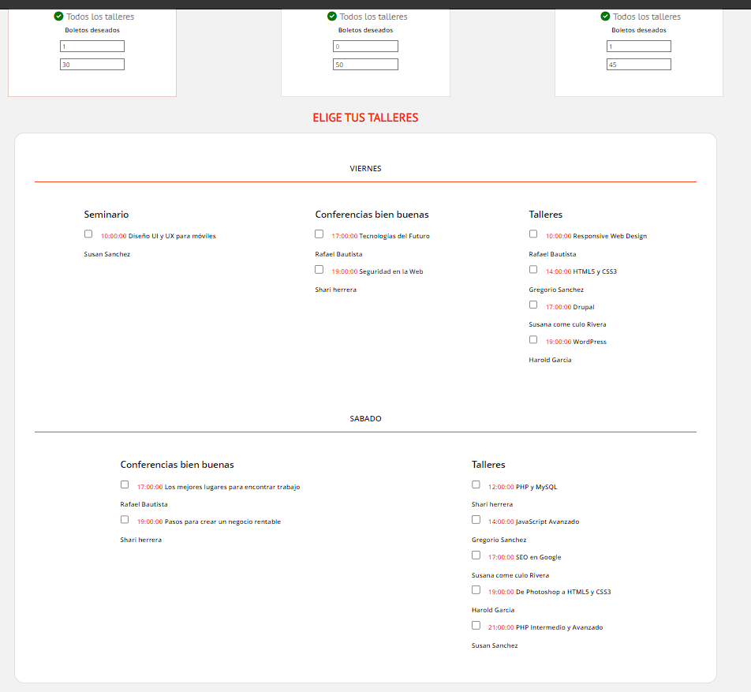The height and width of the screenshot is (692, 751).
Task: Check 'JavaScript Avanzado' workshop
Action: (476, 518)
